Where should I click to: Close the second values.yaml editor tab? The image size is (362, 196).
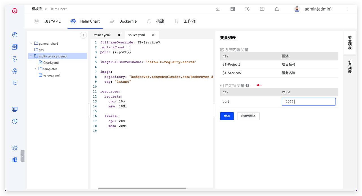point(153,35)
